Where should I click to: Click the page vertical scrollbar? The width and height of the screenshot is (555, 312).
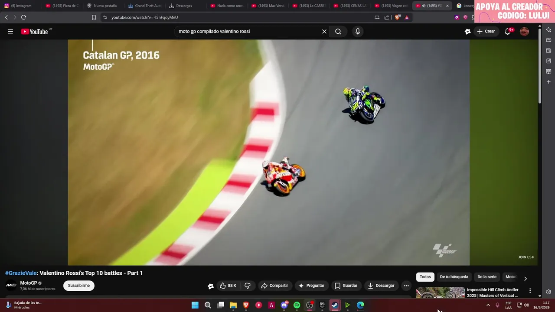(x=540, y=65)
